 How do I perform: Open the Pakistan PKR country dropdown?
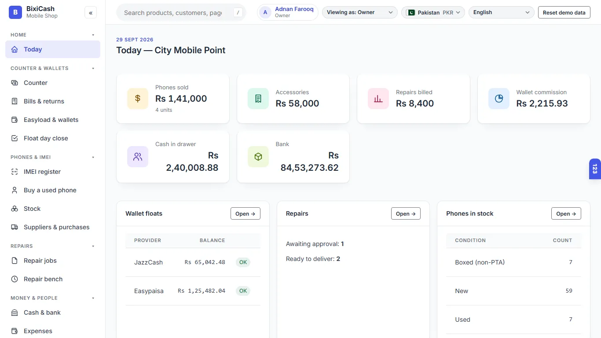tap(433, 12)
